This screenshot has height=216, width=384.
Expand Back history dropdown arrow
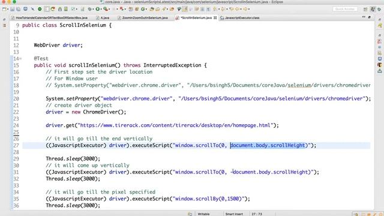point(241,9)
